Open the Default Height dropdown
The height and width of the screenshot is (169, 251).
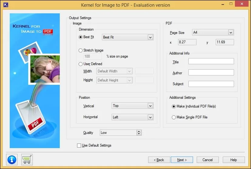point(114,80)
